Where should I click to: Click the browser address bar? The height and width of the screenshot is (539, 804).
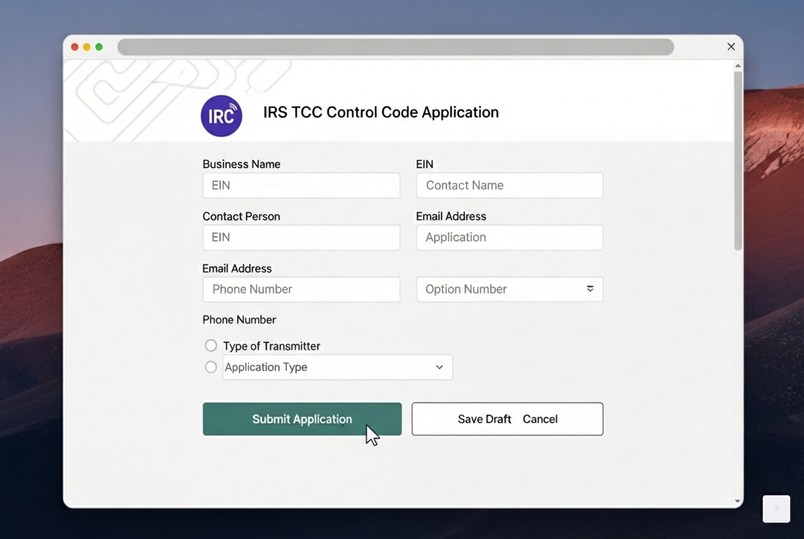(x=396, y=46)
